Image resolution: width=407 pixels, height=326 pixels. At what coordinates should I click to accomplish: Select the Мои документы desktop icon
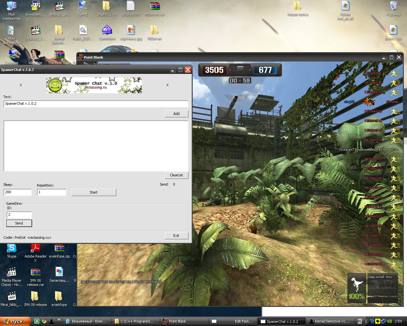[11, 35]
